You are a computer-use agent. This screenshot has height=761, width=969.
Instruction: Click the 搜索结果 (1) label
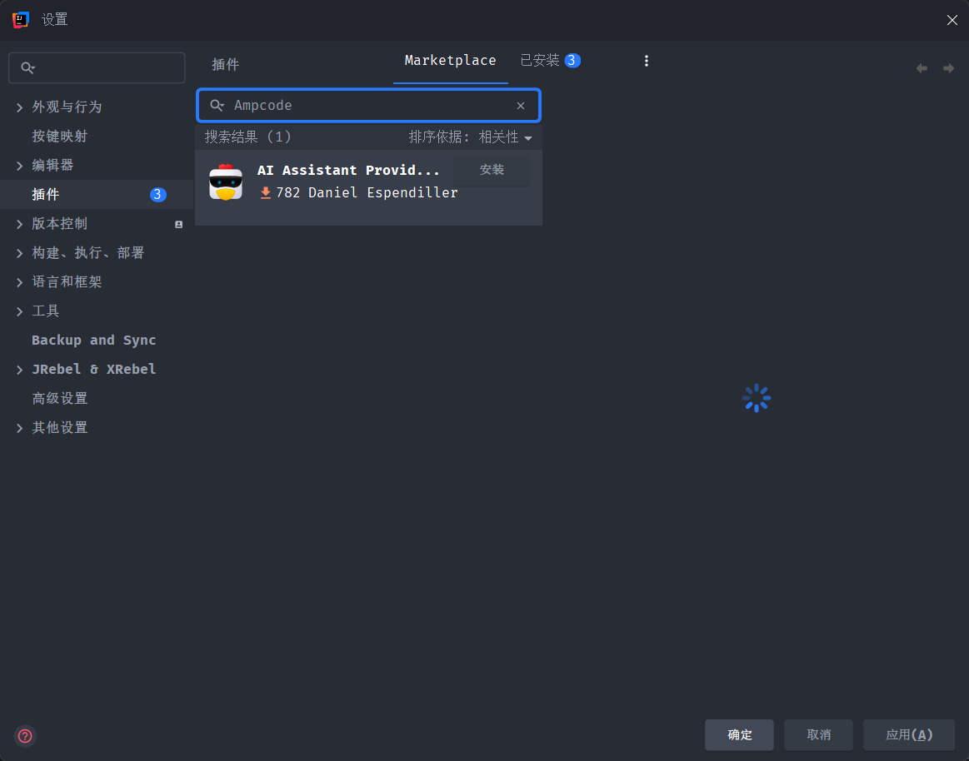click(x=247, y=137)
